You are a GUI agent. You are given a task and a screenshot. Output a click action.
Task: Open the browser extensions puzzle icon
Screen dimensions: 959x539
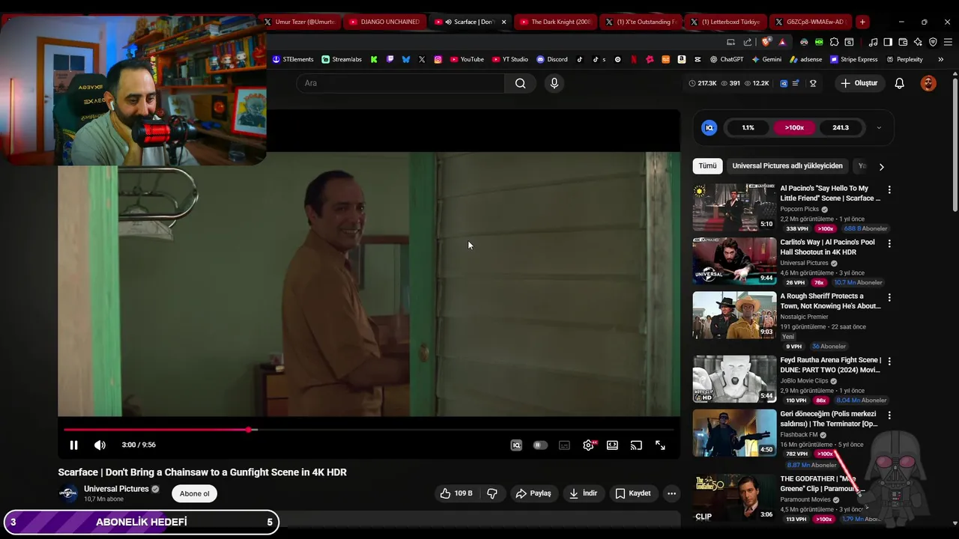click(x=834, y=42)
